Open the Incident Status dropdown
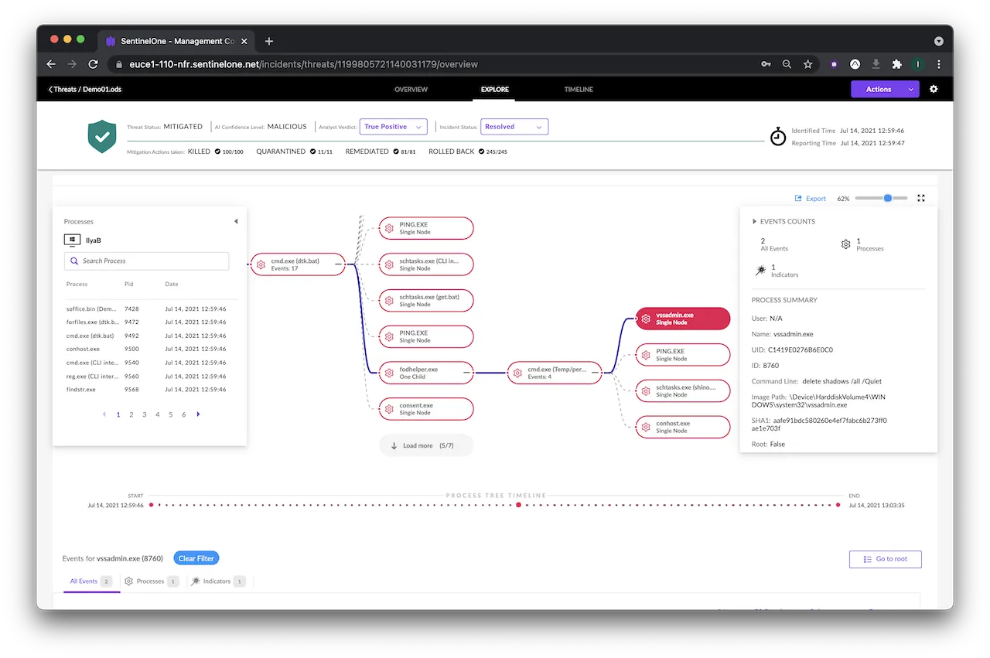 [x=514, y=127]
